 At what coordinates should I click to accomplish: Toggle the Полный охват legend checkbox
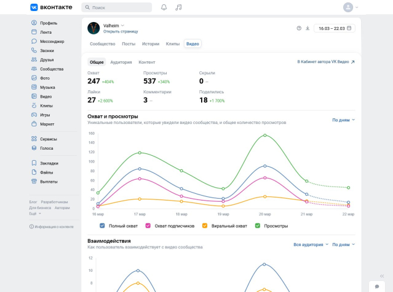(x=103, y=226)
